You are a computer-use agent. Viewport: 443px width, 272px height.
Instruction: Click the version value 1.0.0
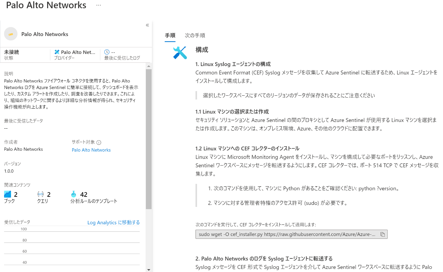pyautogui.click(x=9, y=171)
